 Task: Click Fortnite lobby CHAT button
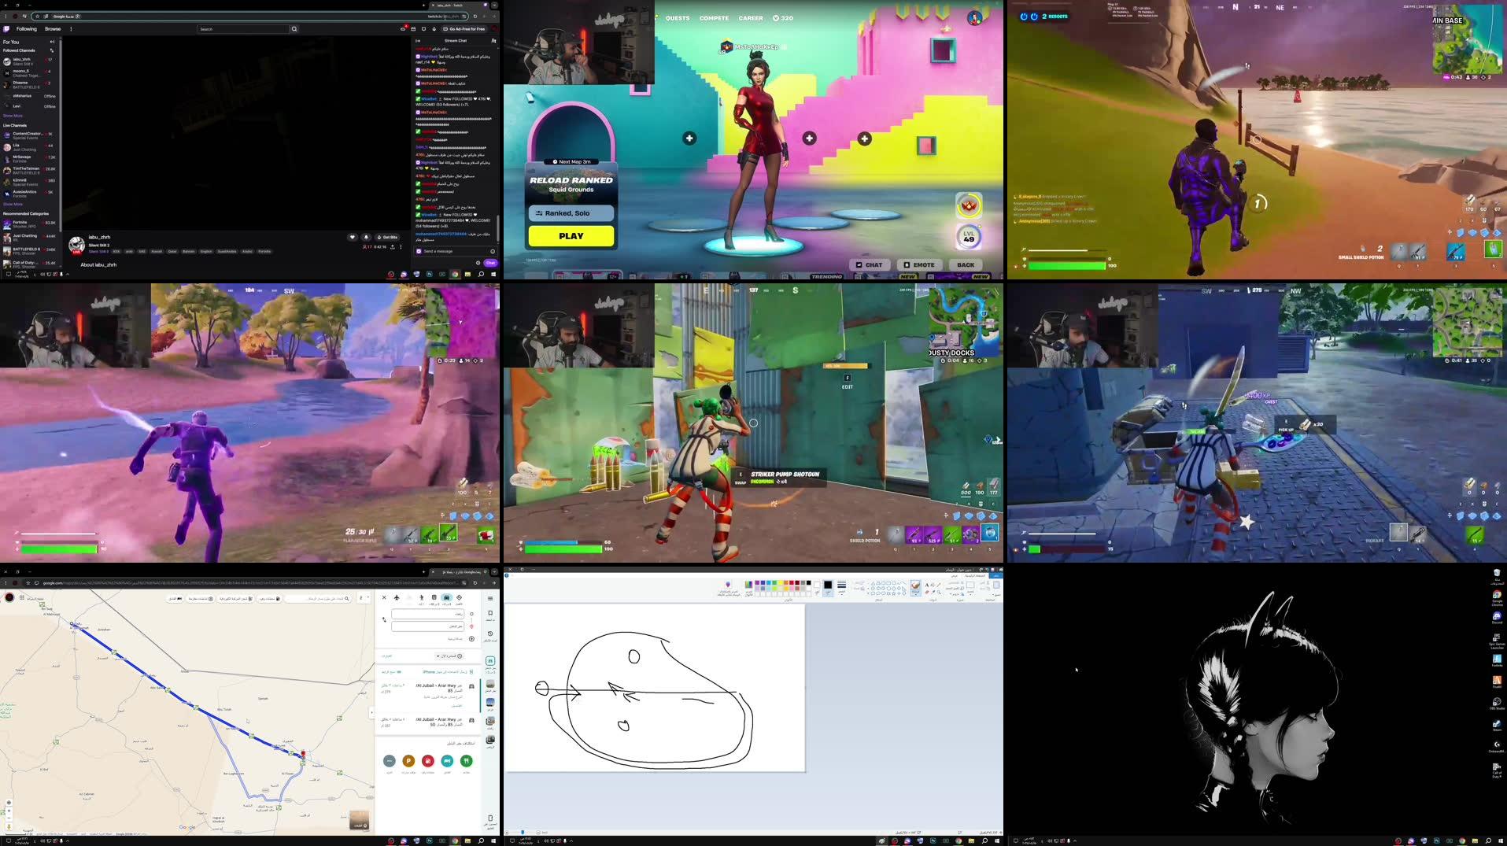click(870, 264)
